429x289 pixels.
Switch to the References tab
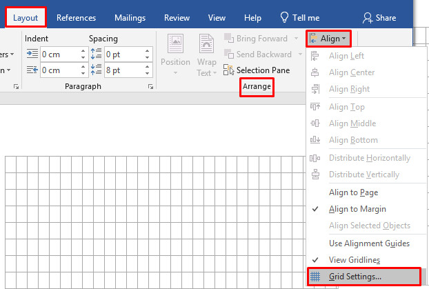pos(76,18)
